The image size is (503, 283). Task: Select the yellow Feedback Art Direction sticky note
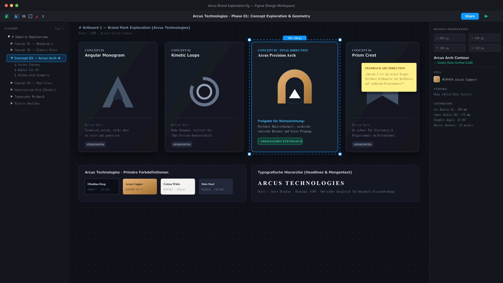point(389,77)
